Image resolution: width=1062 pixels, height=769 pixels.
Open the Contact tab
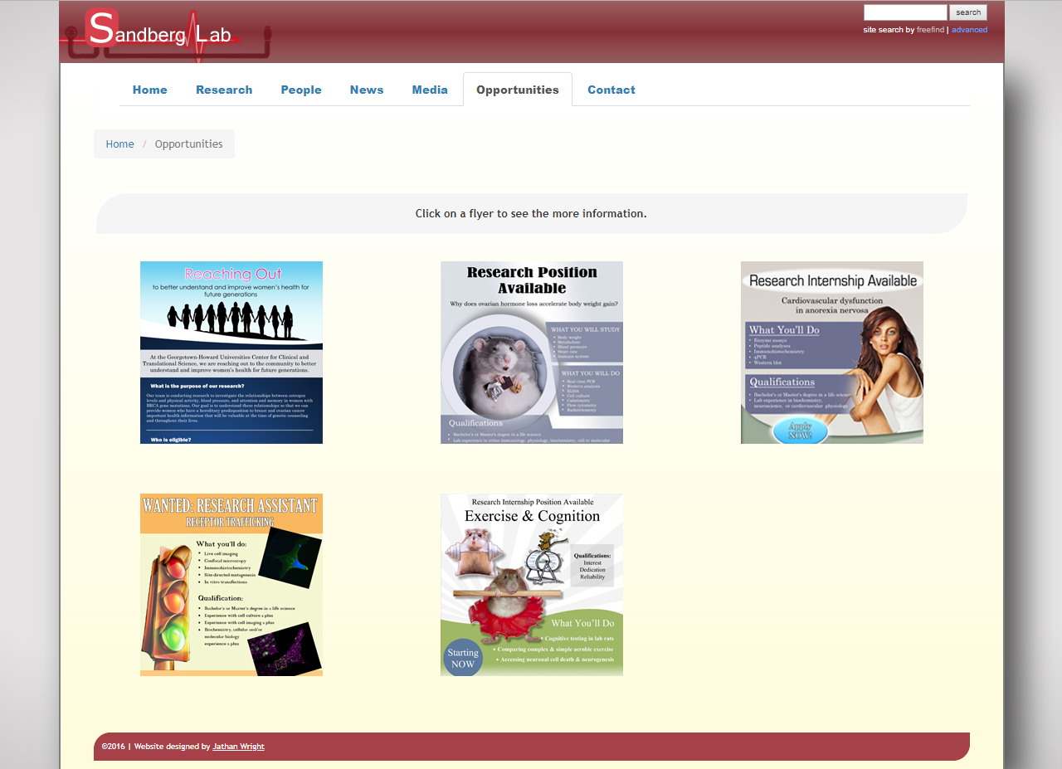[611, 90]
